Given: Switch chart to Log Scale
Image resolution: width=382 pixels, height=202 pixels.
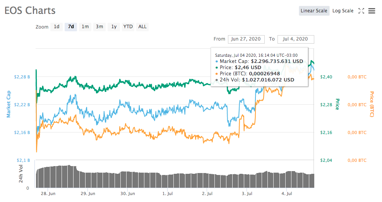Looking at the screenshot, I should (x=343, y=11).
